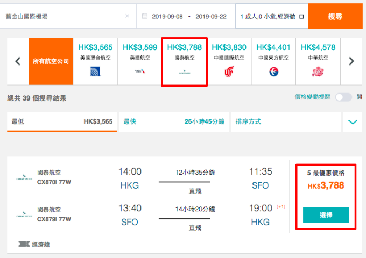The width and height of the screenshot is (366, 258).
Task: Filter by 美國航空 HK$3,599
Action: tap(140, 61)
